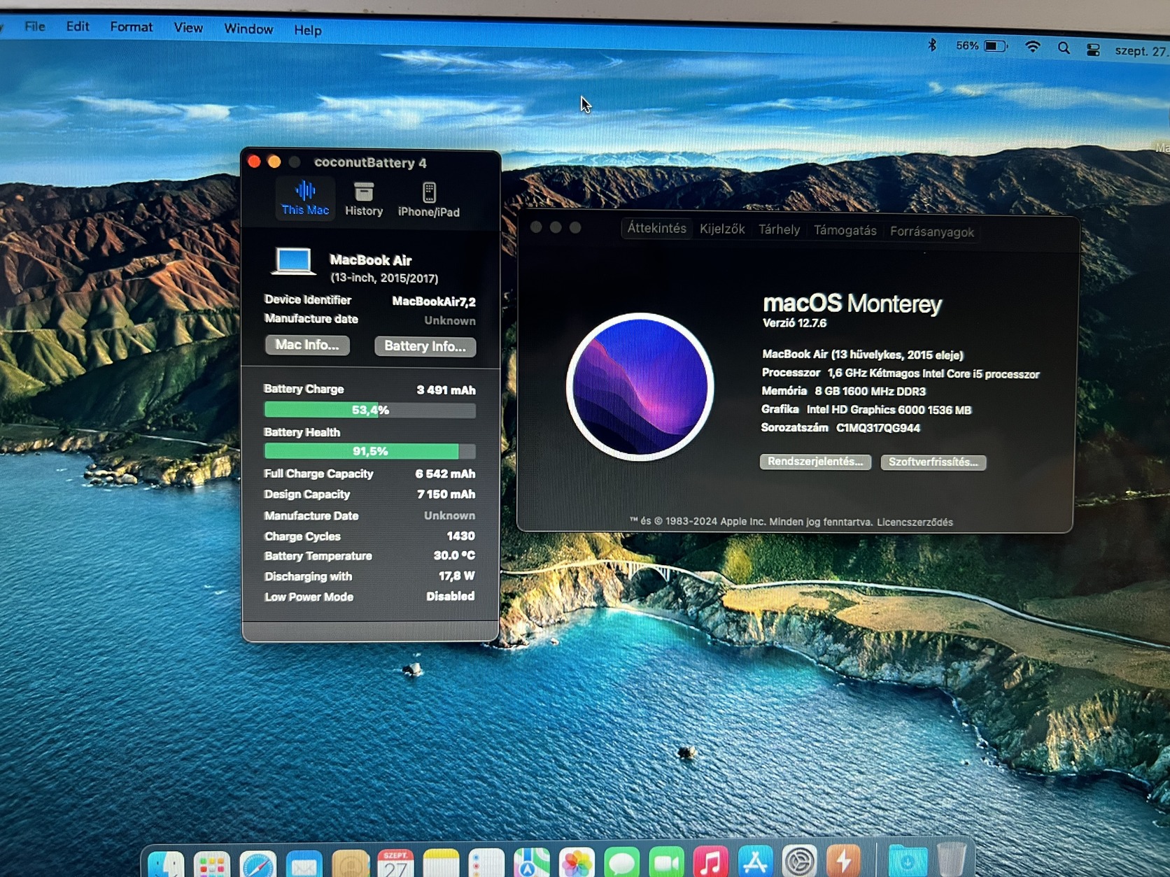Open System Preferences from the Dock

click(x=799, y=862)
